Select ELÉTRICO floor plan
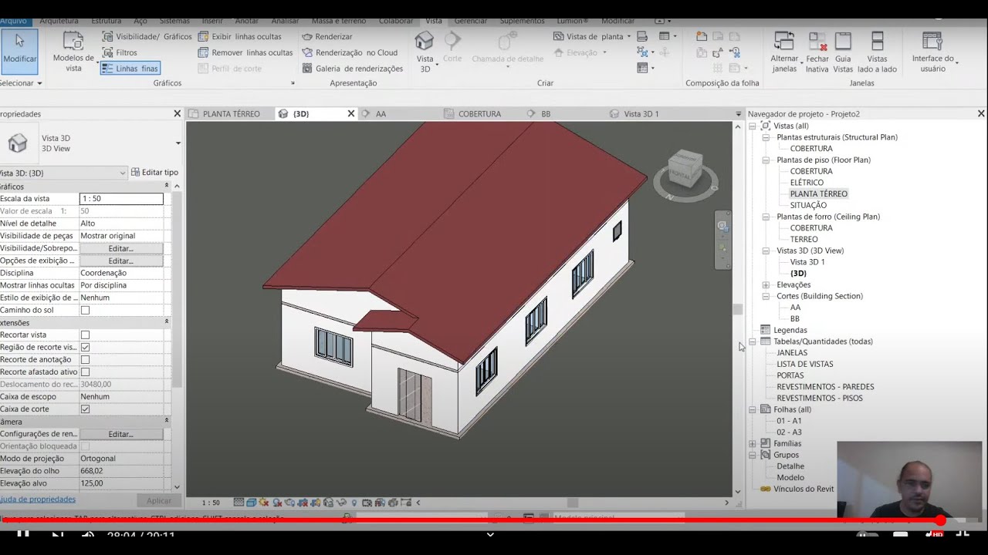The height and width of the screenshot is (555, 988). click(807, 183)
